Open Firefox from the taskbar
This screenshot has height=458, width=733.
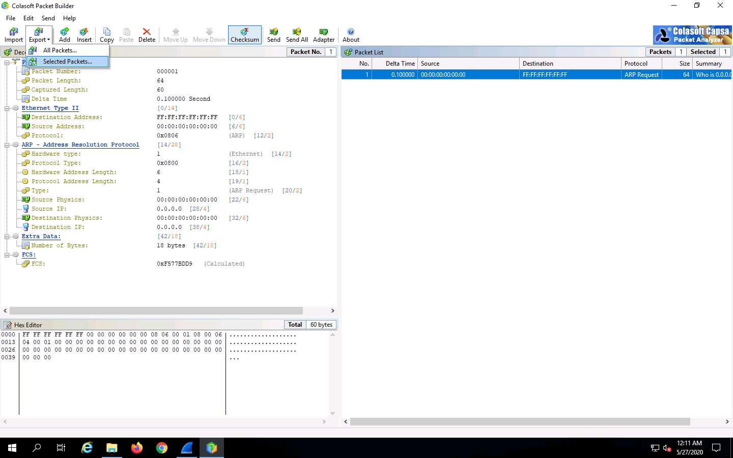pos(137,448)
